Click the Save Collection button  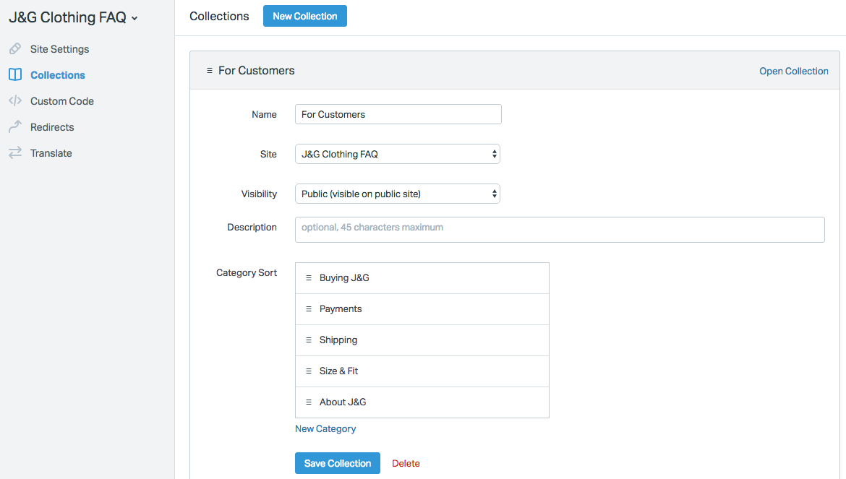(337, 463)
